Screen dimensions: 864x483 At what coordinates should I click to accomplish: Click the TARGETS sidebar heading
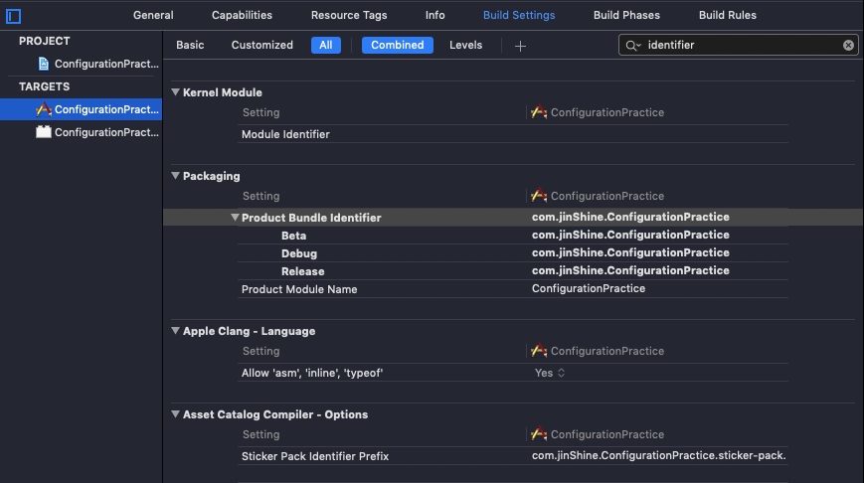pyautogui.click(x=44, y=87)
